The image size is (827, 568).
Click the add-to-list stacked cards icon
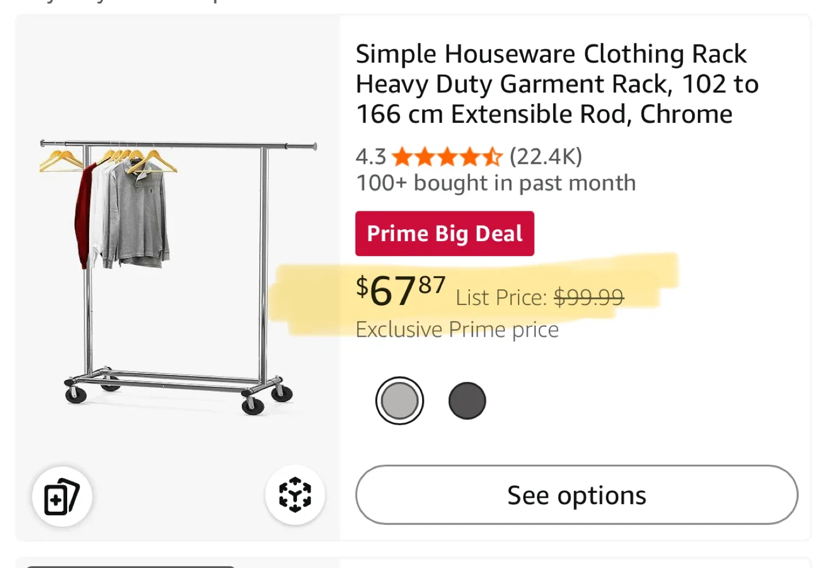62,495
